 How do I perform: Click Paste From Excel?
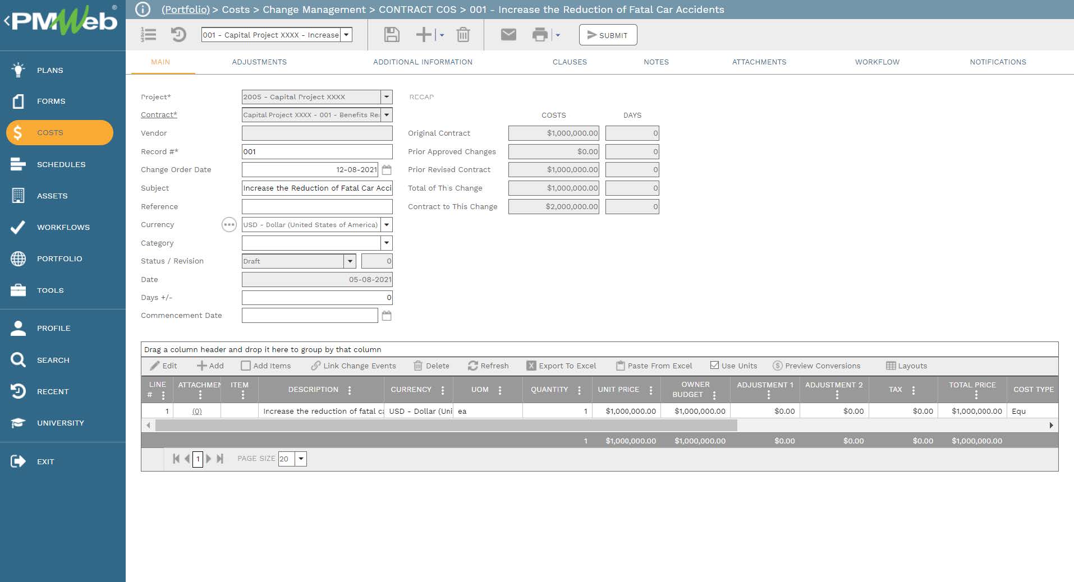654,366
